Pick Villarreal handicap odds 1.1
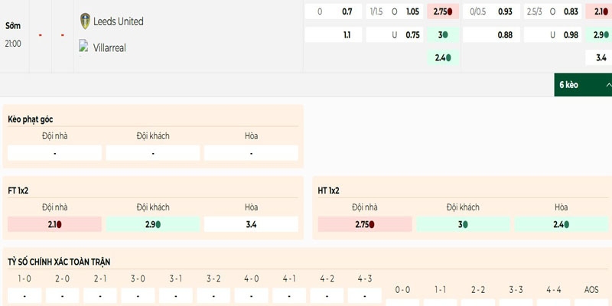 coord(333,34)
